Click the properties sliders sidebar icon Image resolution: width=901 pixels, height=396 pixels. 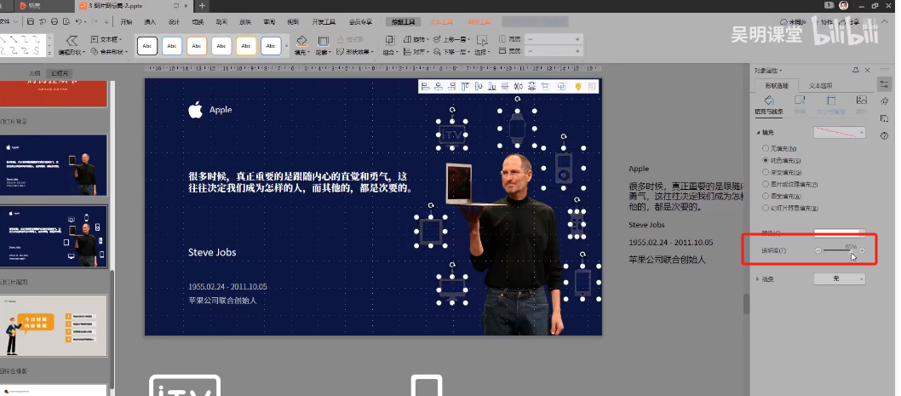click(884, 84)
